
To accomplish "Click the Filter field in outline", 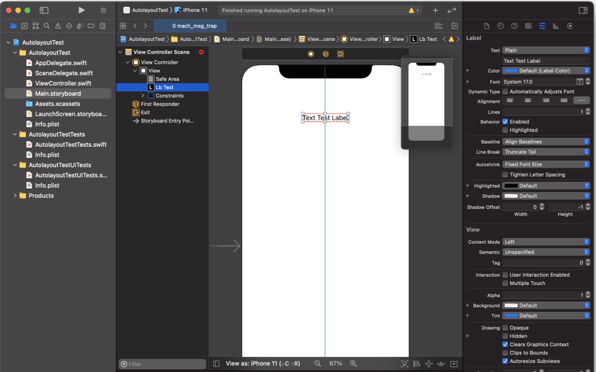I will pyautogui.click(x=162, y=364).
